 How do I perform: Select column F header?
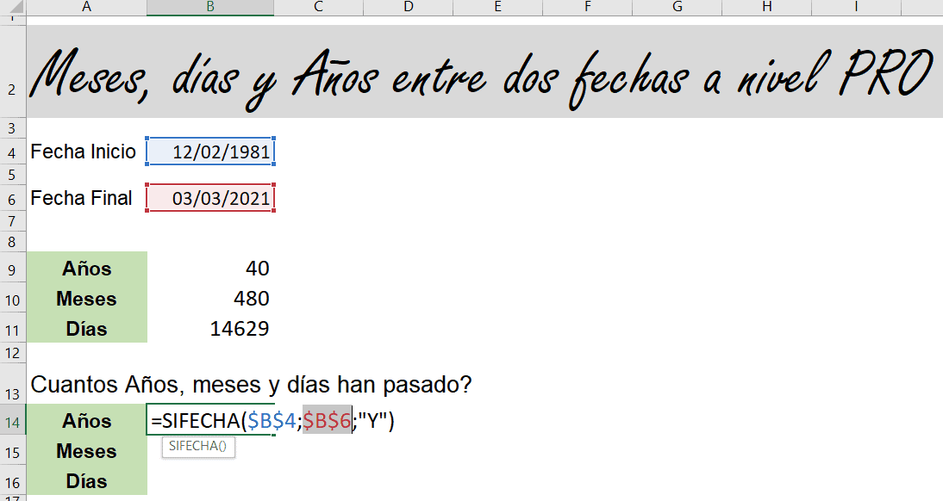588,7
